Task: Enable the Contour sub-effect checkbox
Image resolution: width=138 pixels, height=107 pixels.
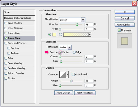Action: [x=9, y=48]
